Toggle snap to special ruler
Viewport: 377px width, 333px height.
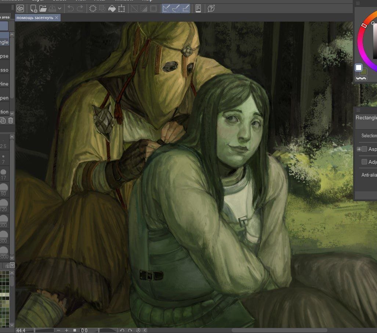pos(176,9)
